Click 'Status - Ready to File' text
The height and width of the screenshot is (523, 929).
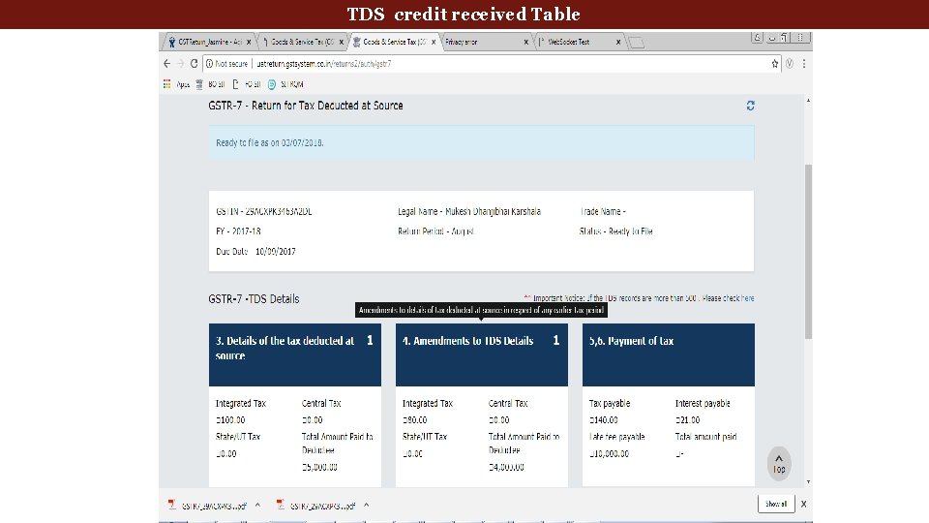pos(615,231)
